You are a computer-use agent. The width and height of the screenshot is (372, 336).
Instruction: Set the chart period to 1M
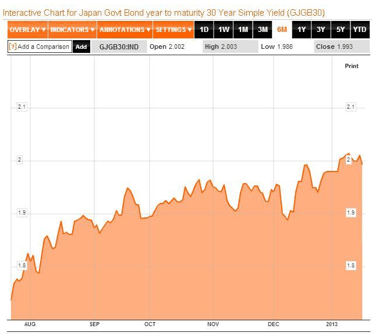243,30
